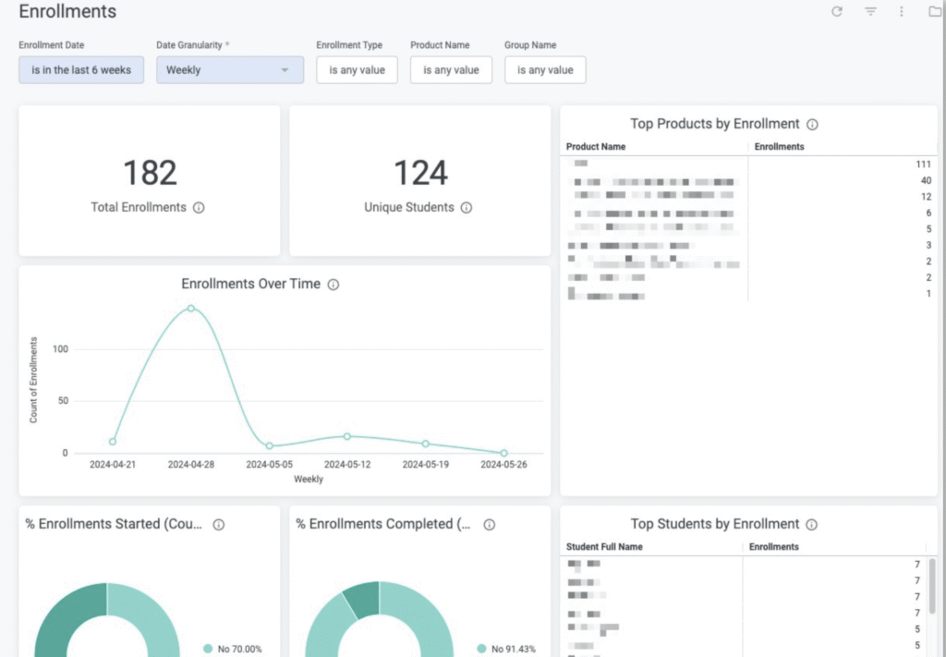Open the Enrollment Type filter
946x657 pixels.
[358, 70]
